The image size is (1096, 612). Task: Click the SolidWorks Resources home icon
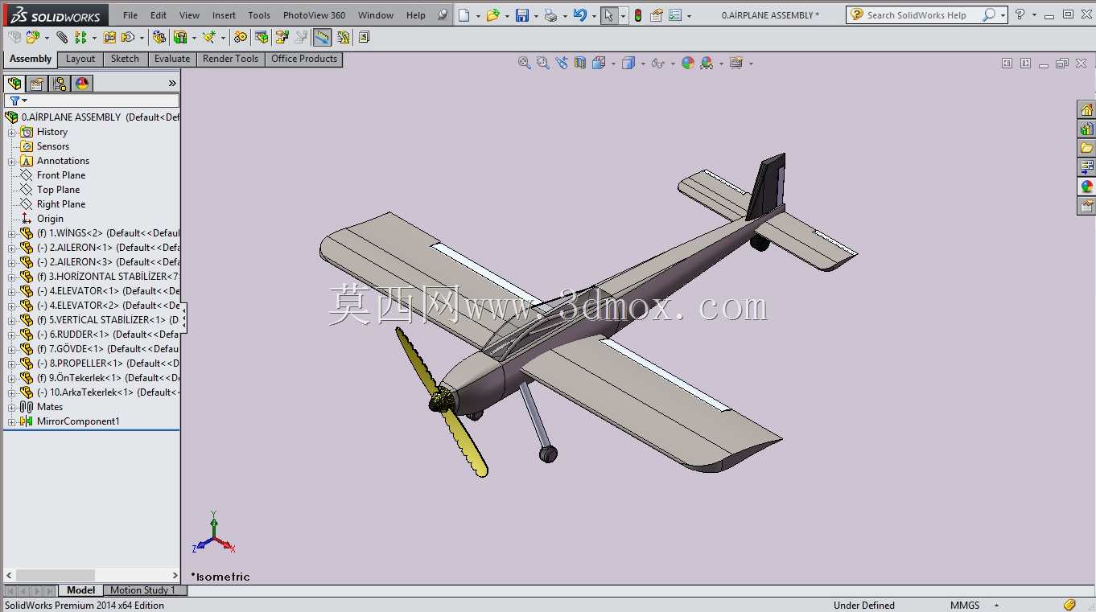pos(1086,109)
